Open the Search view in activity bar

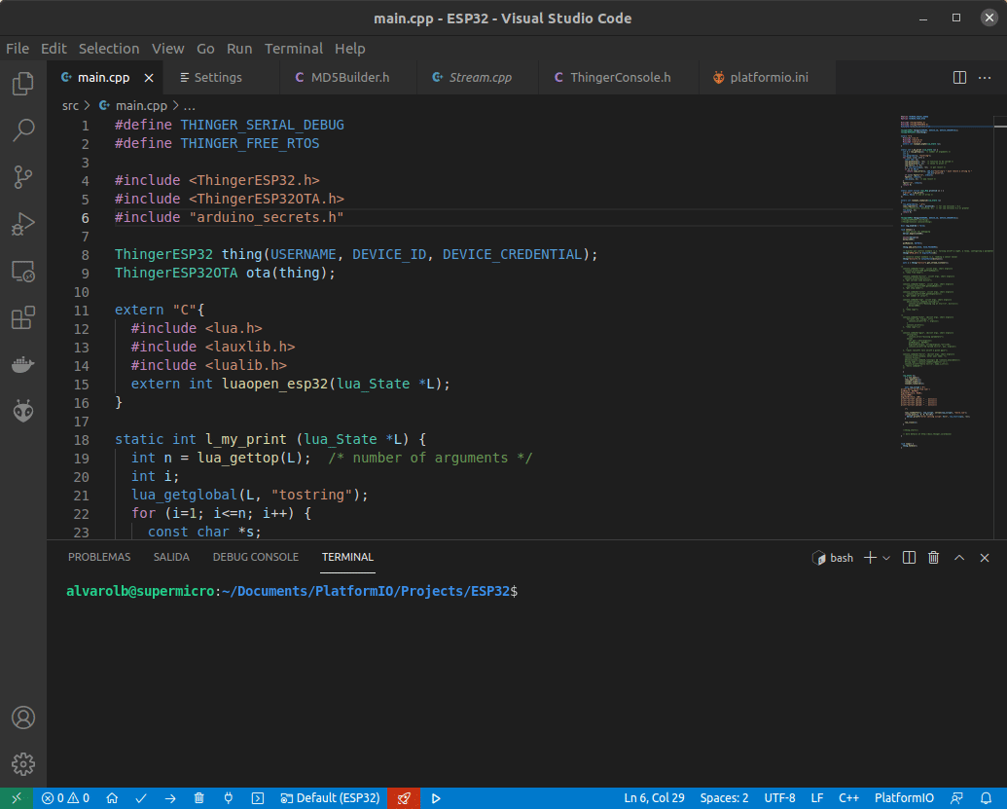[23, 130]
